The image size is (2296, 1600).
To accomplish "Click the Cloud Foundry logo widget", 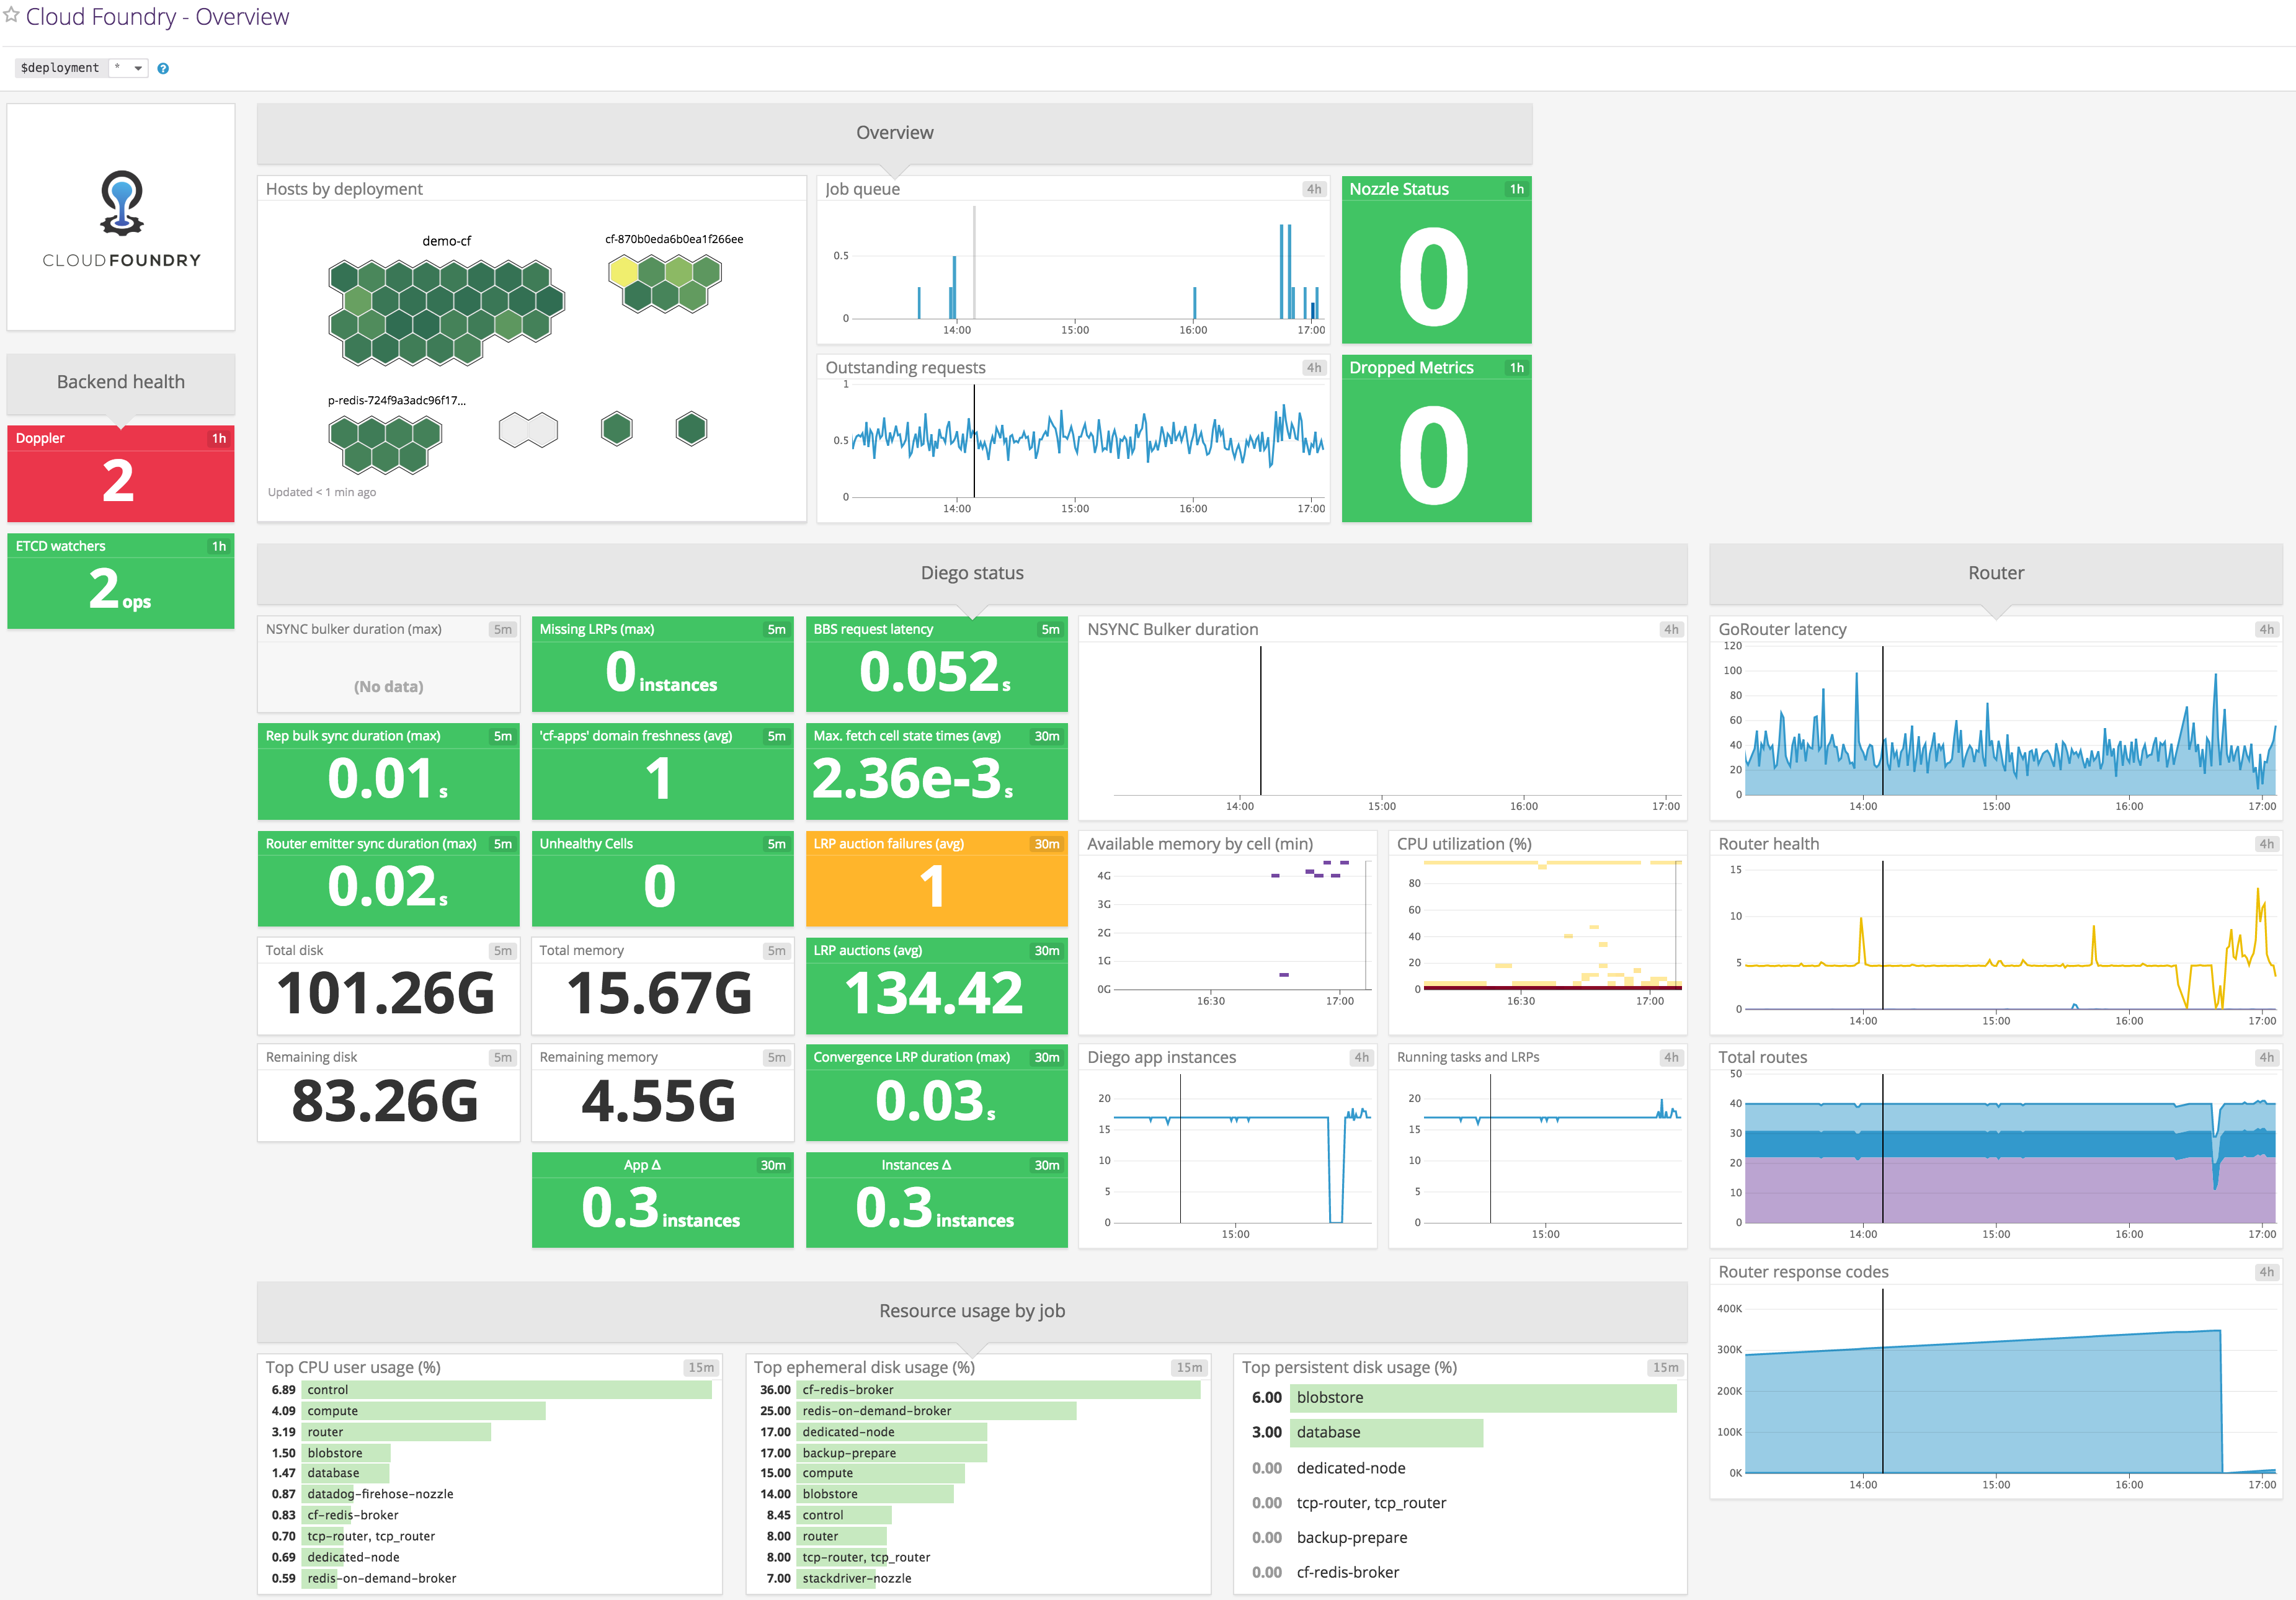I will 120,215.
